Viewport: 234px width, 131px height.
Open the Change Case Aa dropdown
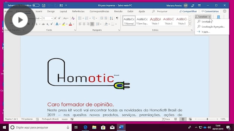pyautogui.click(x=66, y=18)
